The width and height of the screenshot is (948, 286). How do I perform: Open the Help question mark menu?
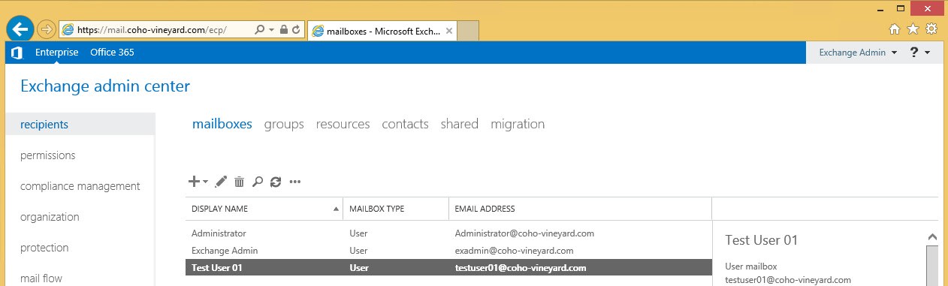920,53
